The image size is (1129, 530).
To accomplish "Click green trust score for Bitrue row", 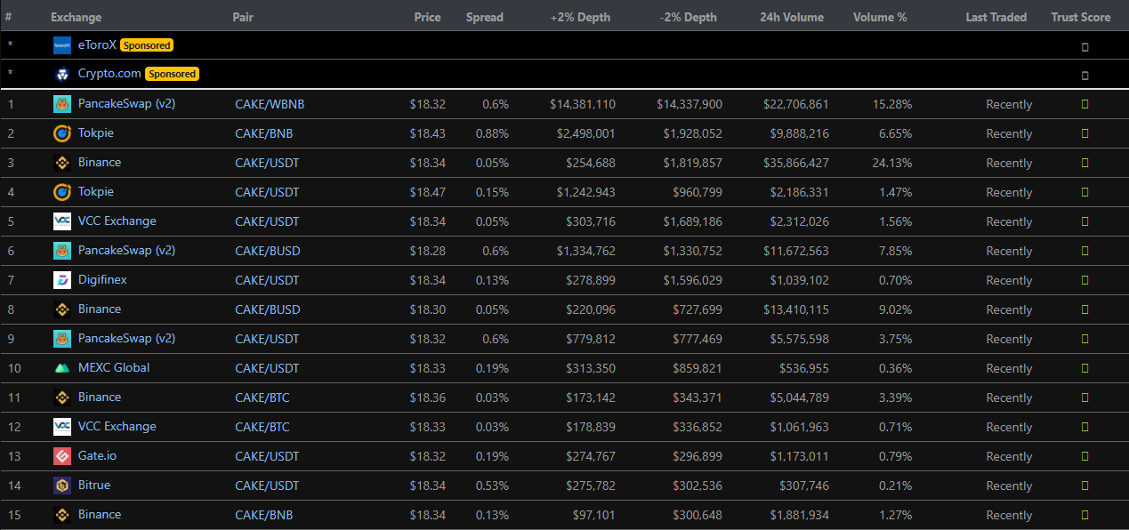I will 1085,486.
